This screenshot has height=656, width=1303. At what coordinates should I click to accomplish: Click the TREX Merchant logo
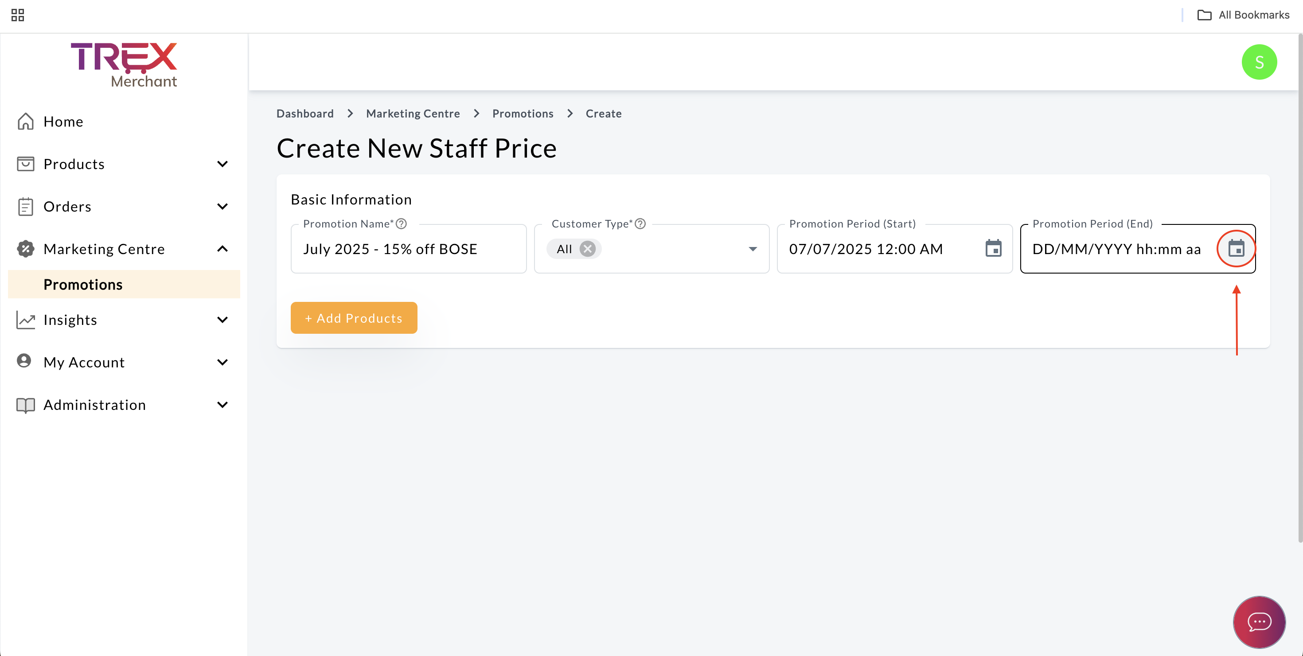coord(124,65)
